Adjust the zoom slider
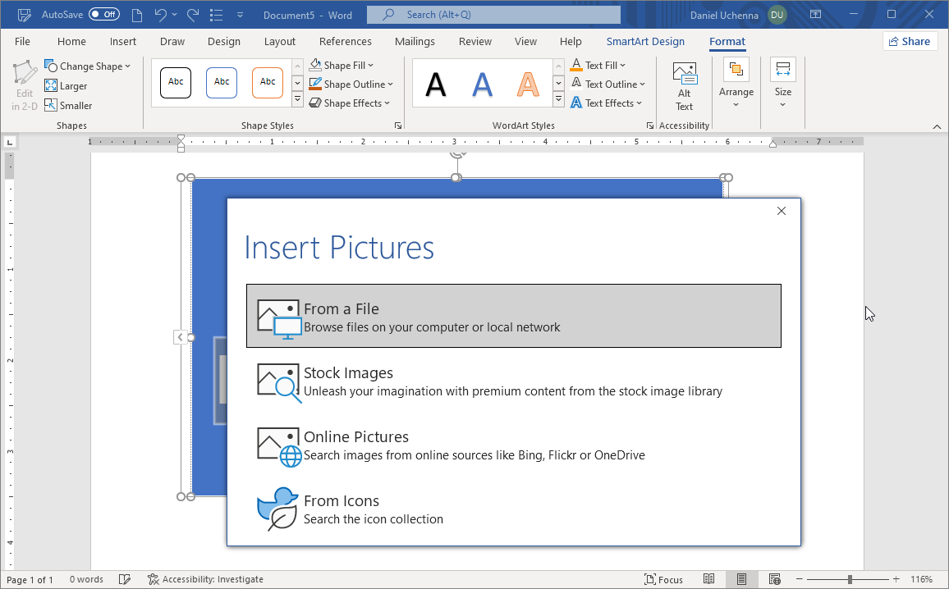949x589 pixels. (x=850, y=579)
